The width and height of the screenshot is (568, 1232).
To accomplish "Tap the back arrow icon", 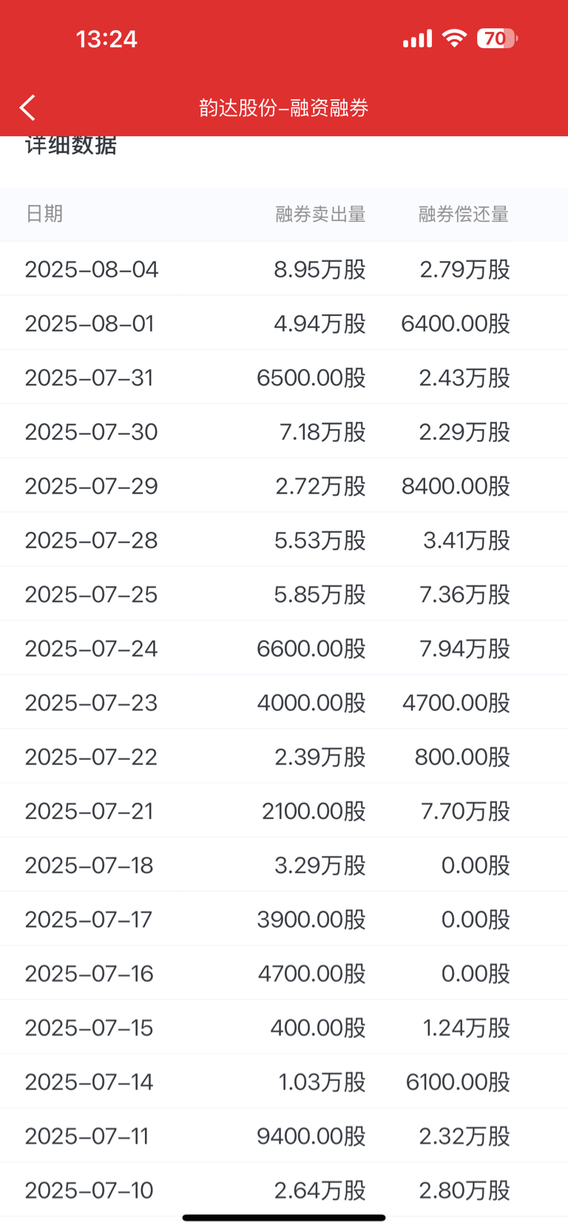I will coord(27,108).
